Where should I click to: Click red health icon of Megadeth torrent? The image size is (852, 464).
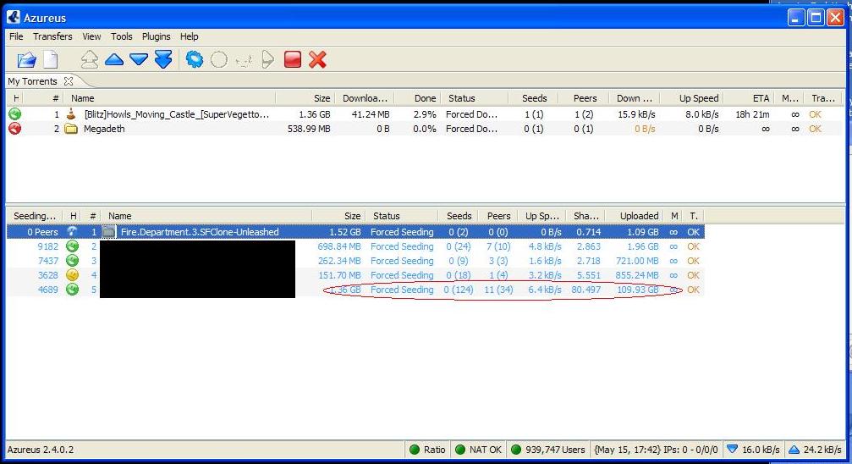(14, 129)
